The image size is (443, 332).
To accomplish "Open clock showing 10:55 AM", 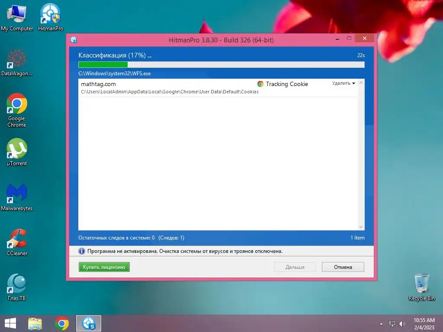I will (x=424, y=323).
